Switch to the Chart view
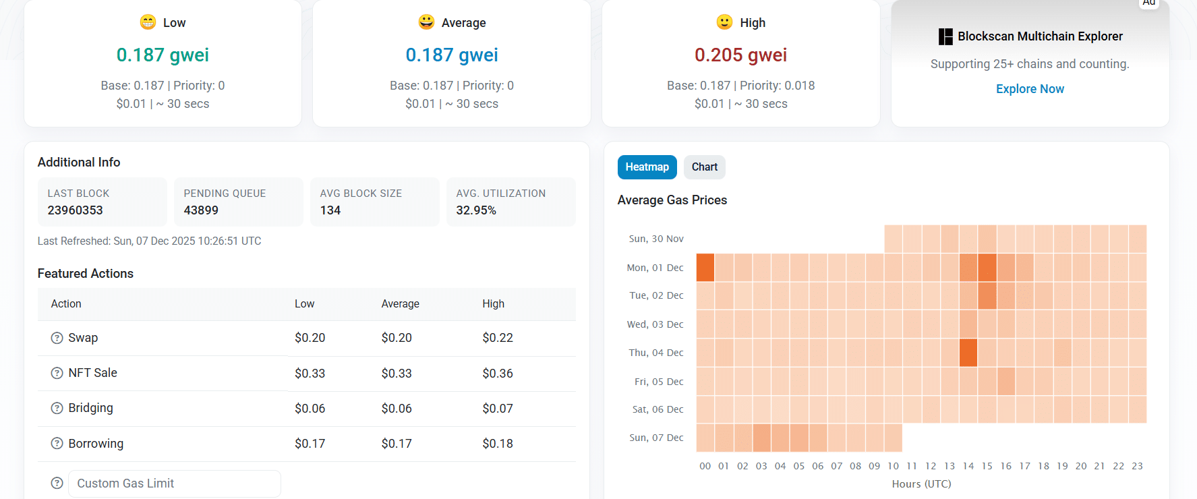This screenshot has width=1197, height=499. [x=704, y=167]
